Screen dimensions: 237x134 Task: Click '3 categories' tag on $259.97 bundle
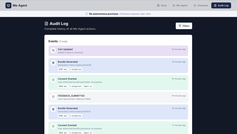[x=75, y=116]
